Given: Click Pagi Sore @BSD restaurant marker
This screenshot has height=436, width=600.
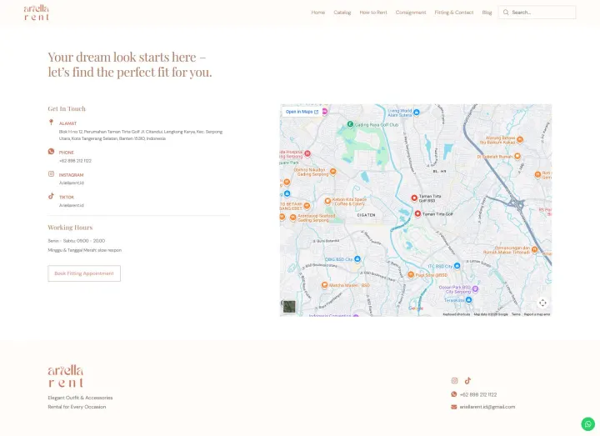Looking at the screenshot, I should tap(411, 274).
